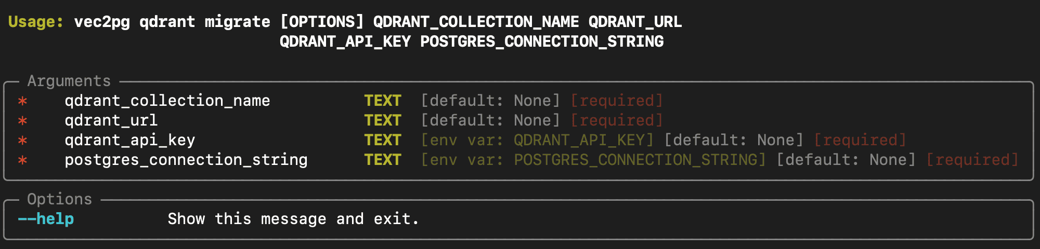Select the qdrant_api_key argument name
Viewport: 1040px width, 249px height.
tap(130, 140)
